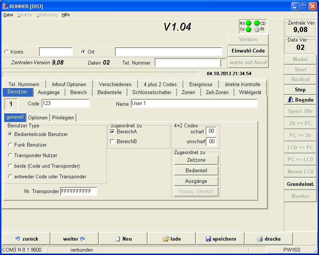Image resolution: width=319 pixels, height=255 pixels.
Task: Open the Privilegien sub-tab
Action: [x=63, y=117]
